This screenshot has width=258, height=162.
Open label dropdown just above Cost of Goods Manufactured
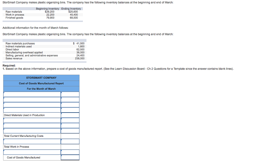pos(32,152)
